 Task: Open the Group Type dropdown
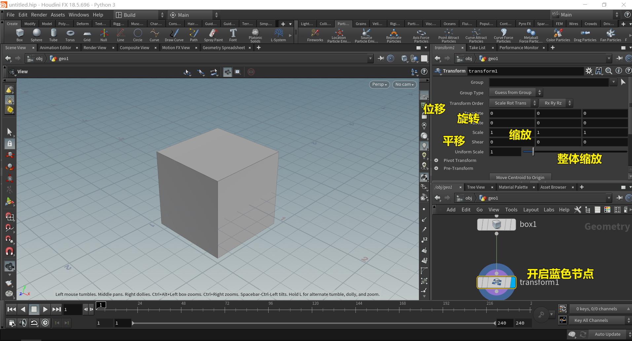pos(516,93)
